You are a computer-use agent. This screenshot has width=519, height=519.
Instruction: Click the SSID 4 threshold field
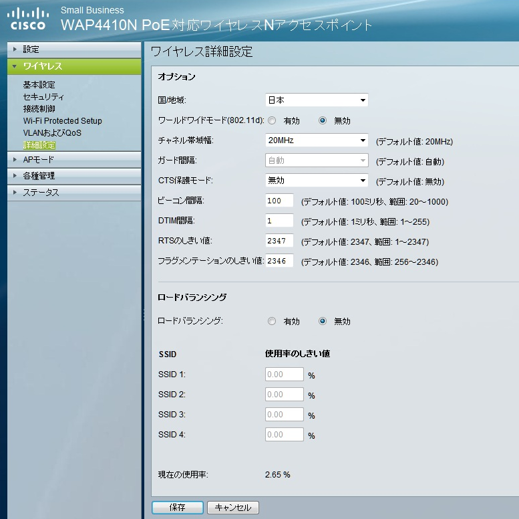pyautogui.click(x=285, y=435)
